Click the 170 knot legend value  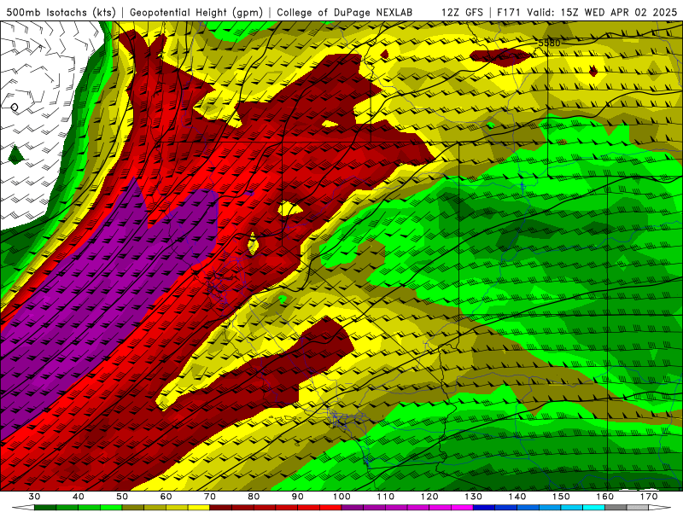[649, 497]
